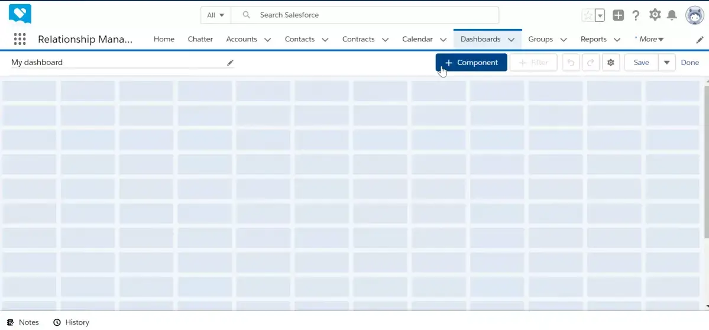Open the Setup gear icon
The height and width of the screenshot is (330, 709).
tap(655, 15)
